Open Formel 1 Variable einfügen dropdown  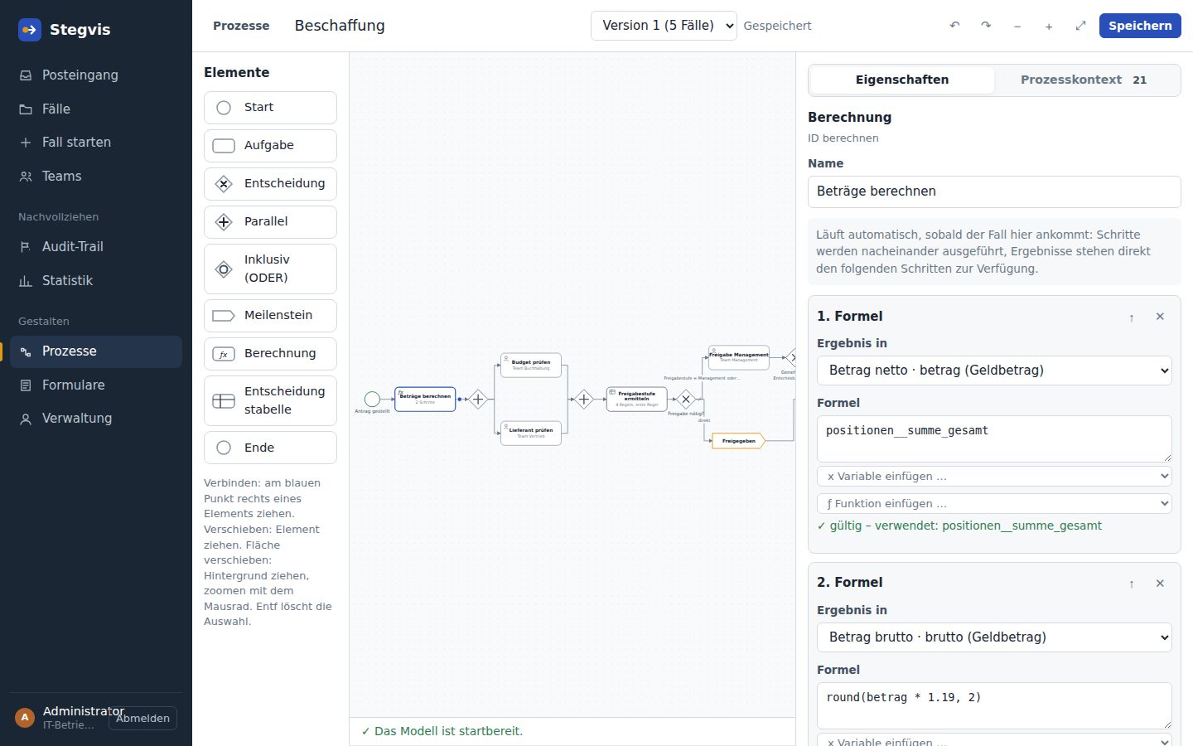pos(994,477)
